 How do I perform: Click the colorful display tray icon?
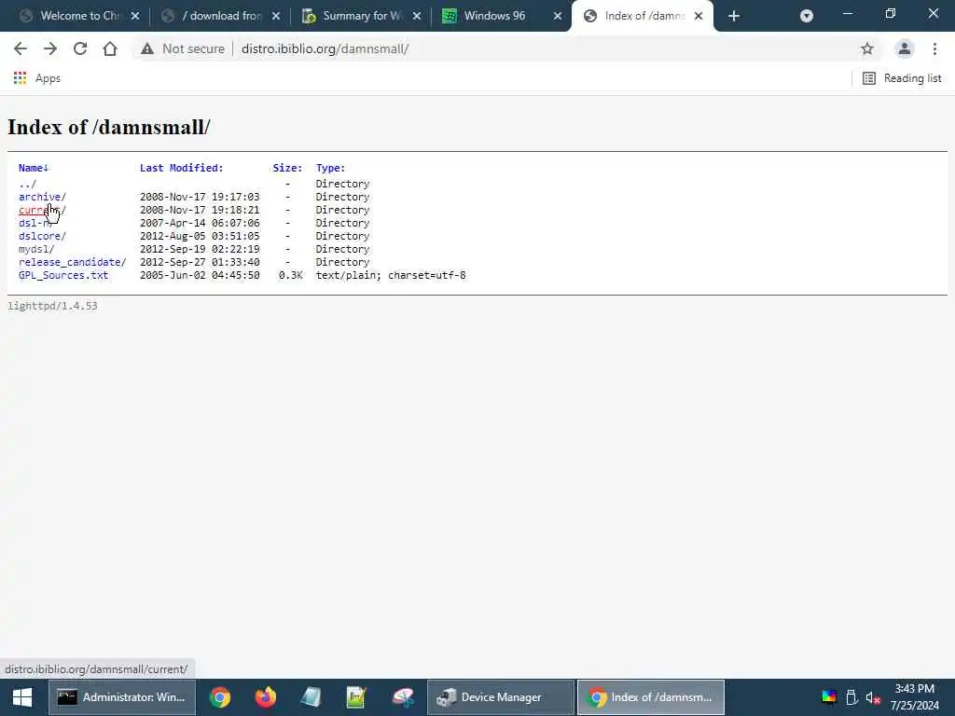[828, 697]
